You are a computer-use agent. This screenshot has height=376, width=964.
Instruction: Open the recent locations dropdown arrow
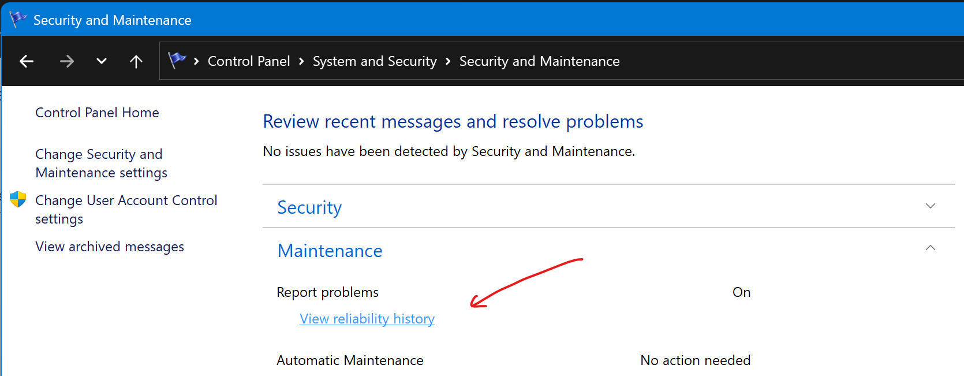[x=102, y=61]
